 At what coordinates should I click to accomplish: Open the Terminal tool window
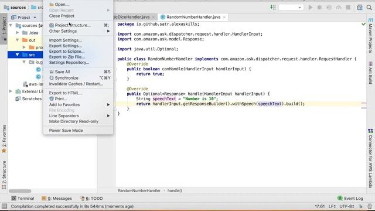tap(23, 198)
